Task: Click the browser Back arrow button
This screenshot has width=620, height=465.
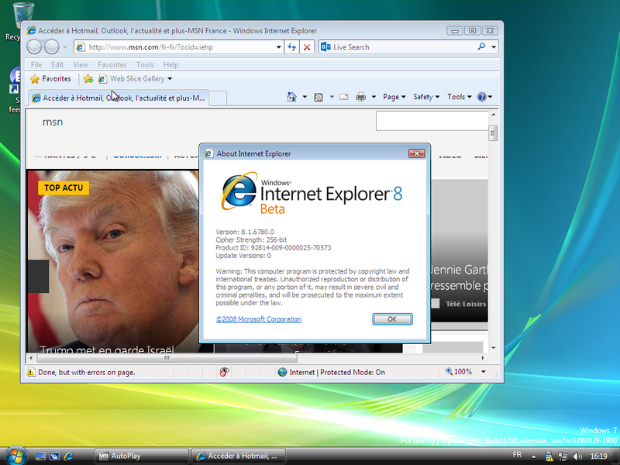Action: [x=36, y=47]
